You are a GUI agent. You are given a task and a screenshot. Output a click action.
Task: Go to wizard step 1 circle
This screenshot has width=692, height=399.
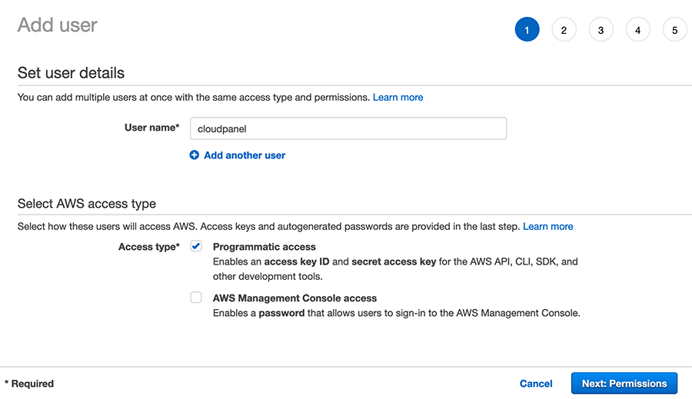point(527,29)
